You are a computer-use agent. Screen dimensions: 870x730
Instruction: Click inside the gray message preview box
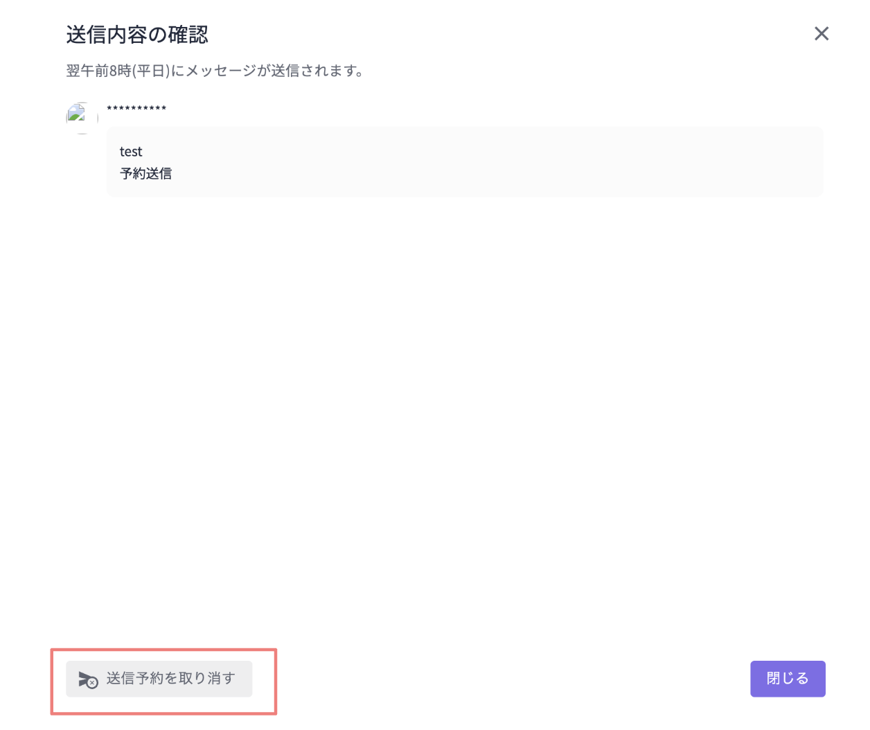[x=464, y=161]
